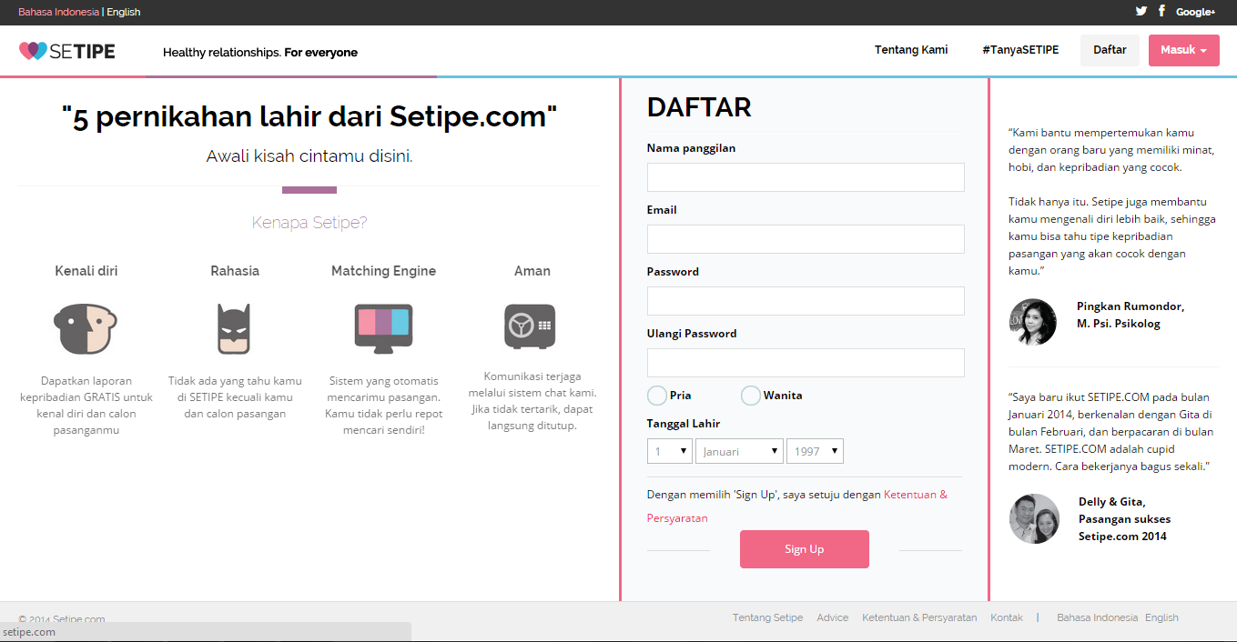1237x642 pixels.
Task: Click Pingkan Rumondor's profile photo
Action: tap(1033, 322)
